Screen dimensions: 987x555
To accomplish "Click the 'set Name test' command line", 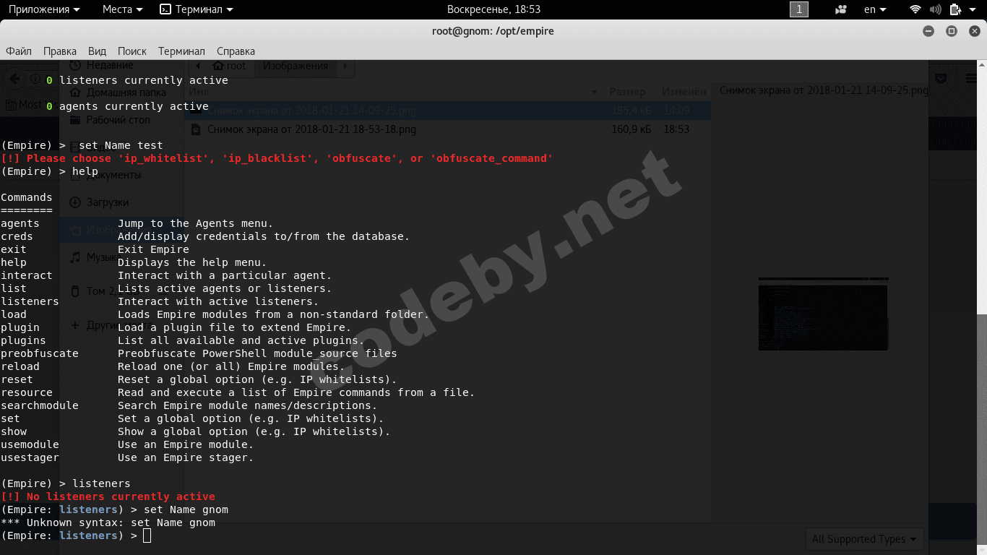I will pos(82,145).
